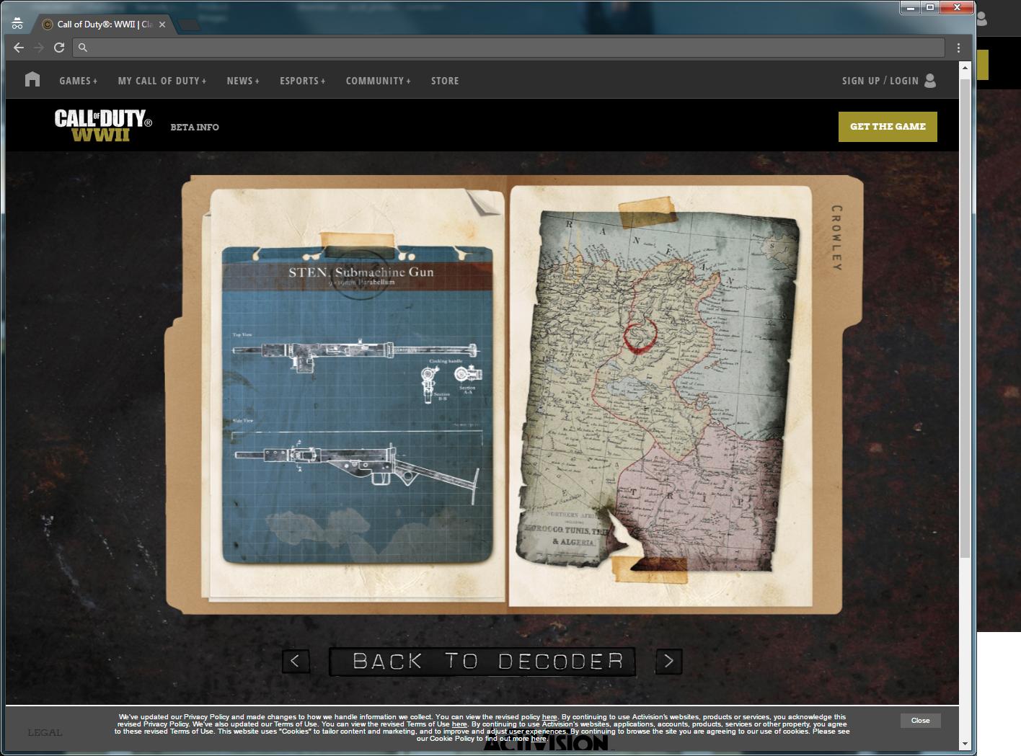
Task: Go to previous classified document with left arrow
Action: (296, 661)
